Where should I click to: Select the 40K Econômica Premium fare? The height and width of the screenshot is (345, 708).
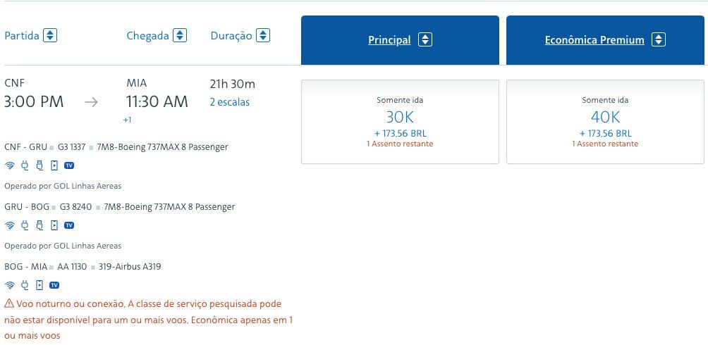click(605, 122)
